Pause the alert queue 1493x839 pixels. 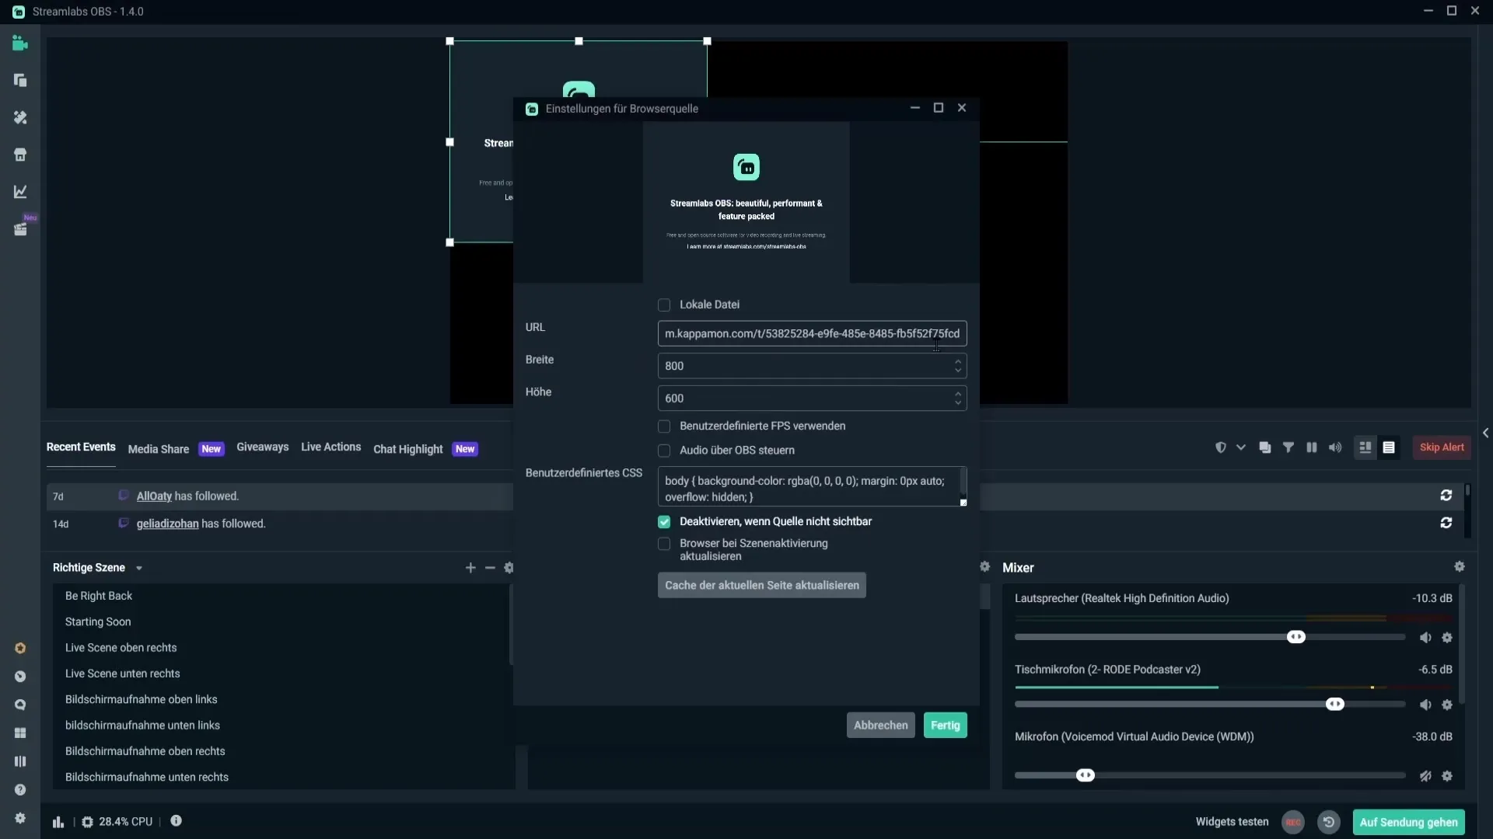pyautogui.click(x=1312, y=447)
